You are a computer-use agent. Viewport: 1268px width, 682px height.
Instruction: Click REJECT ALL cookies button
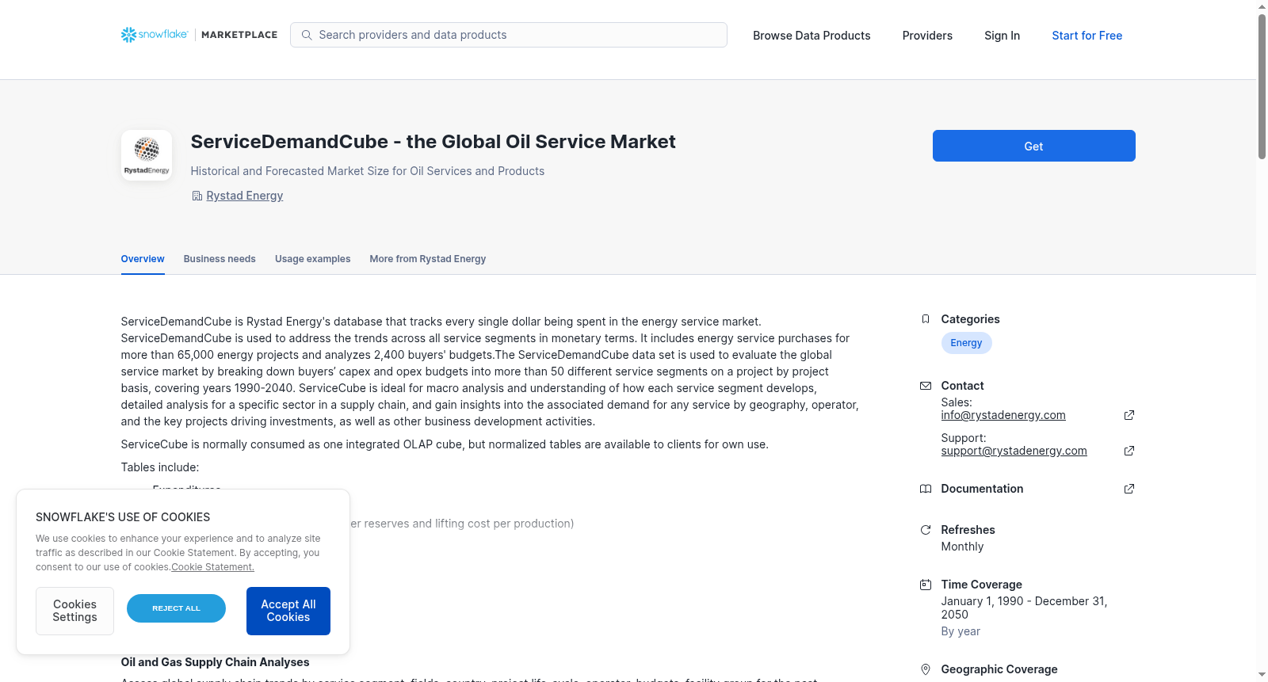[176, 608]
